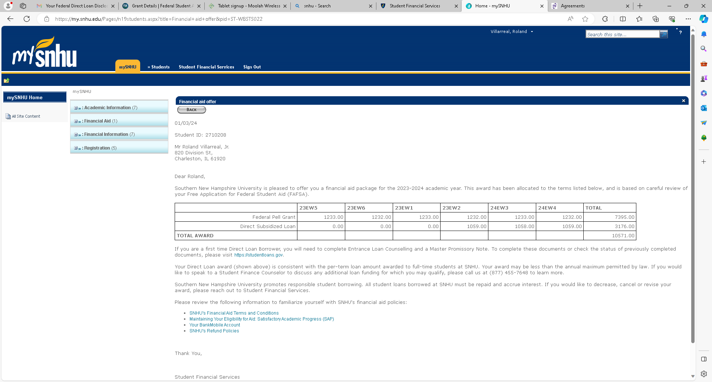Open the Settings and more ellipsis menu
The image size is (712, 382).
click(688, 19)
